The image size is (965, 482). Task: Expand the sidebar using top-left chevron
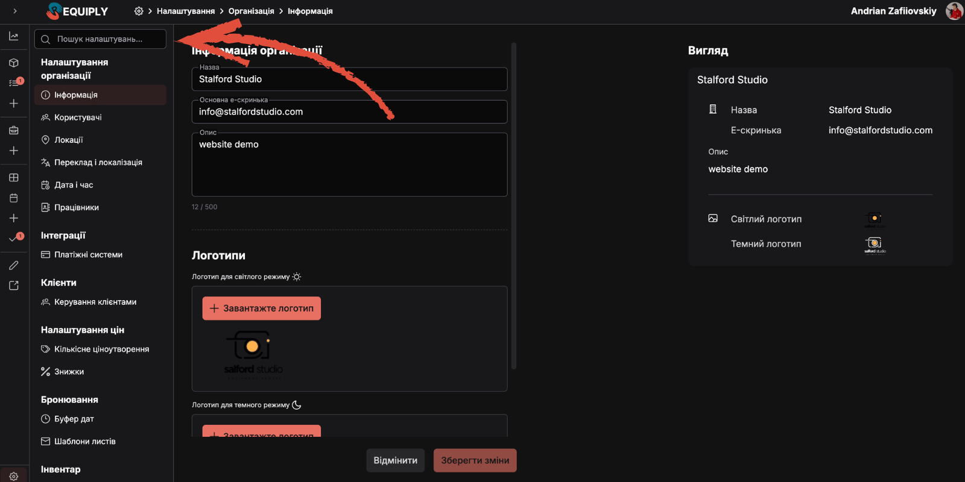point(15,11)
